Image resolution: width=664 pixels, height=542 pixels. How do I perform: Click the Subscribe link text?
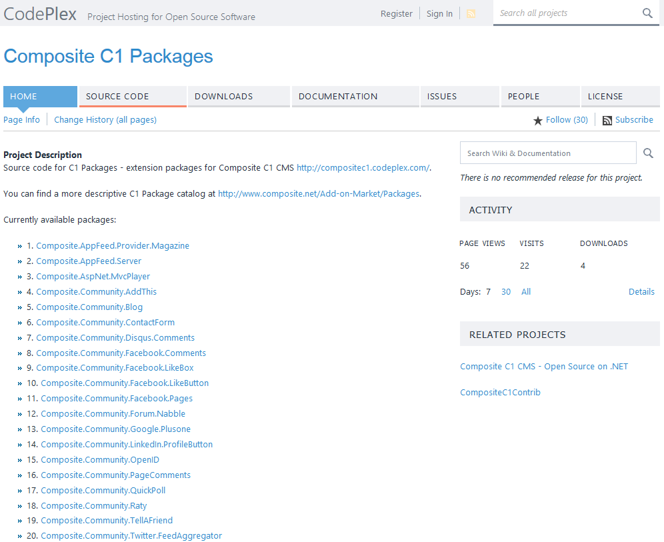(634, 120)
